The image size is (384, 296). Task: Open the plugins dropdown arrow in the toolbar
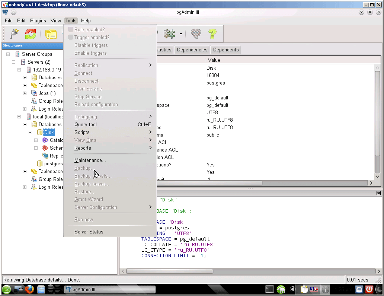181,34
